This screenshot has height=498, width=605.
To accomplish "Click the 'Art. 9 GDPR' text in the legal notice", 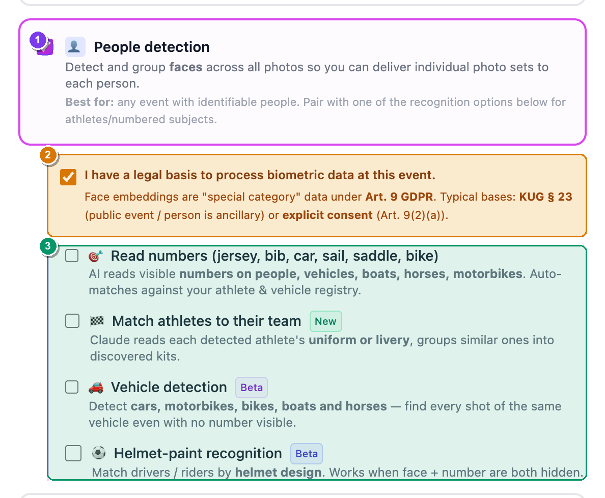I will tap(399, 197).
